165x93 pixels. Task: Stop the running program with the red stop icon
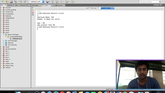33,12
